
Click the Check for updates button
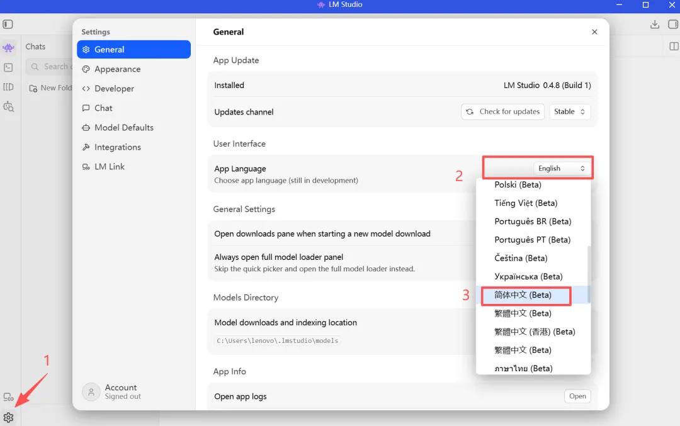502,112
